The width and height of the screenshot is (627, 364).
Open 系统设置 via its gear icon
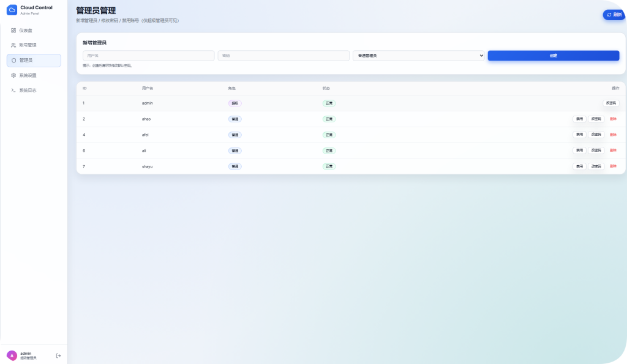pos(13,75)
